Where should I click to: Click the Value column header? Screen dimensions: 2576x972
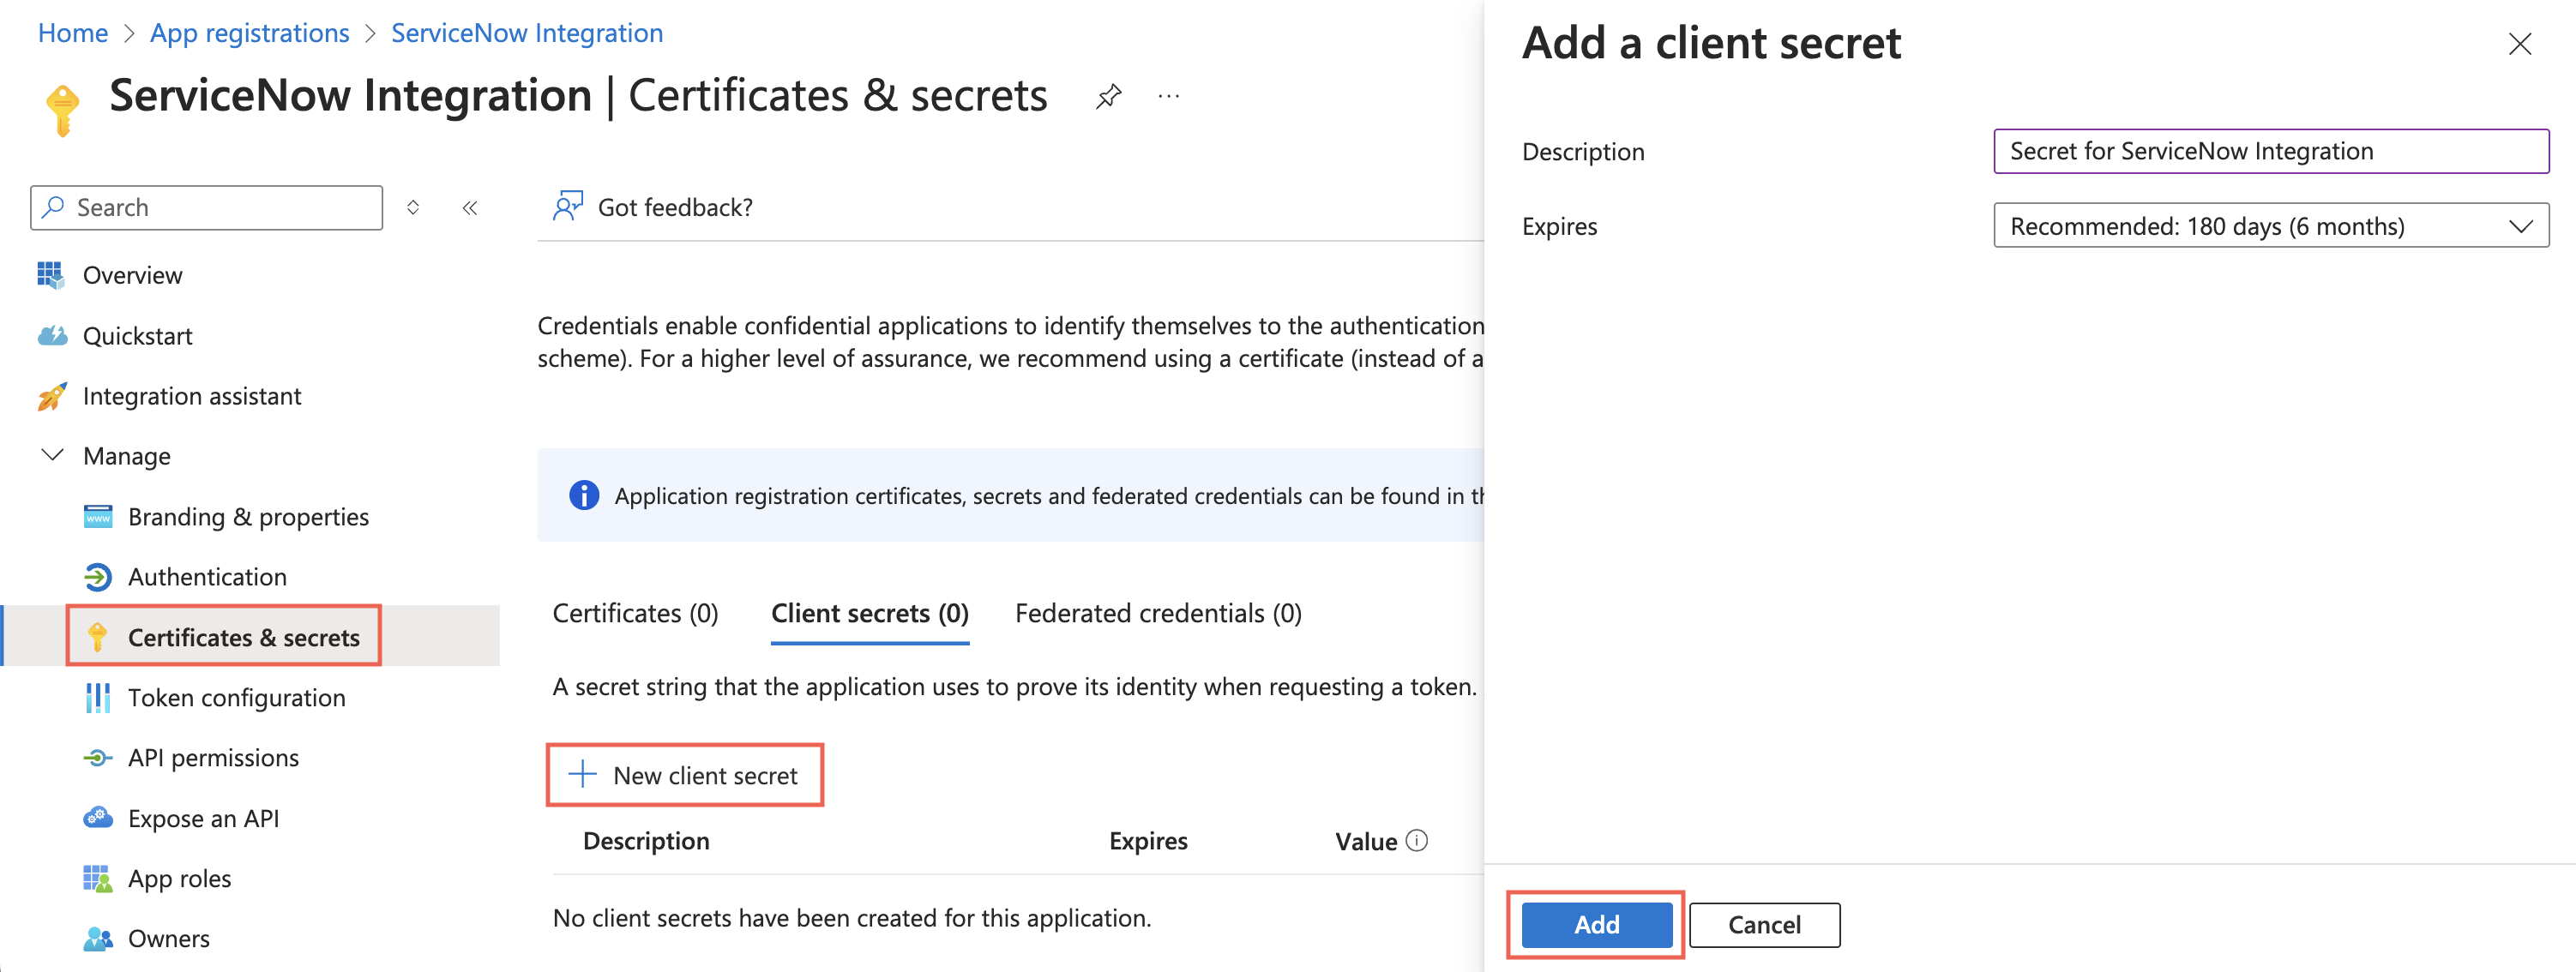(x=1366, y=841)
